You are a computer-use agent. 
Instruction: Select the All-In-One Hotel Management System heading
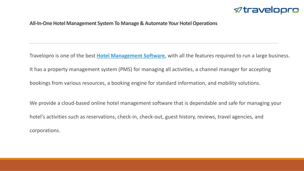tap(123, 23)
